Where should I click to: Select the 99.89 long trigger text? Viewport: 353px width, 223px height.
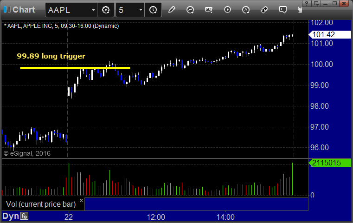tap(51, 56)
